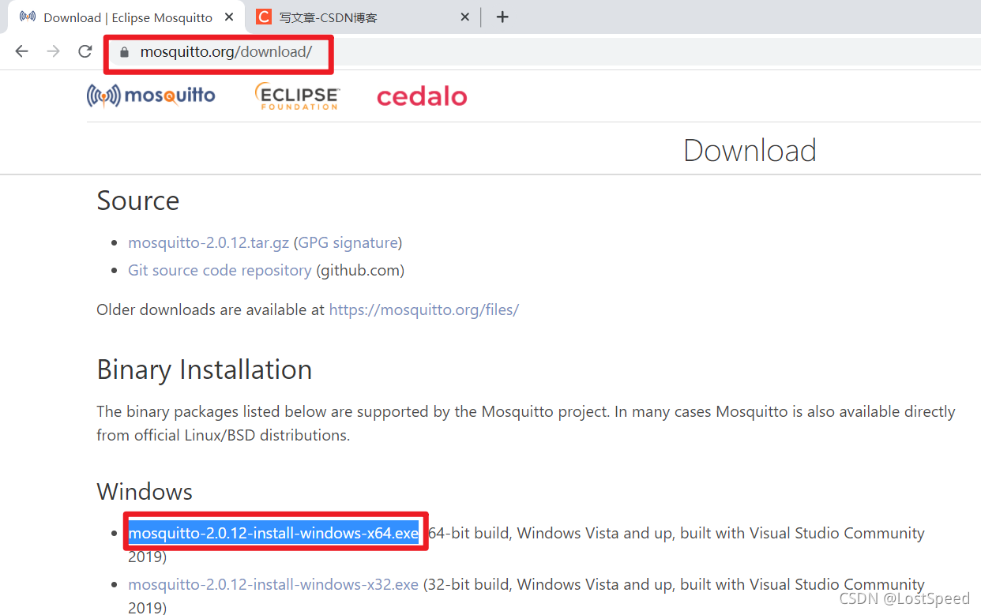Close the 写文章-CSDN博客 tab
The image size is (981, 615).
(465, 17)
